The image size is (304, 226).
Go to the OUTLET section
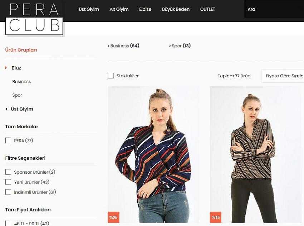(208, 9)
